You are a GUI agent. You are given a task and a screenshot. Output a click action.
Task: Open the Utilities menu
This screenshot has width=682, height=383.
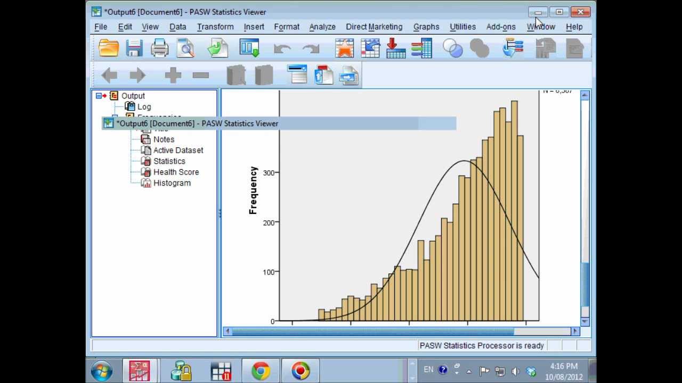point(463,27)
